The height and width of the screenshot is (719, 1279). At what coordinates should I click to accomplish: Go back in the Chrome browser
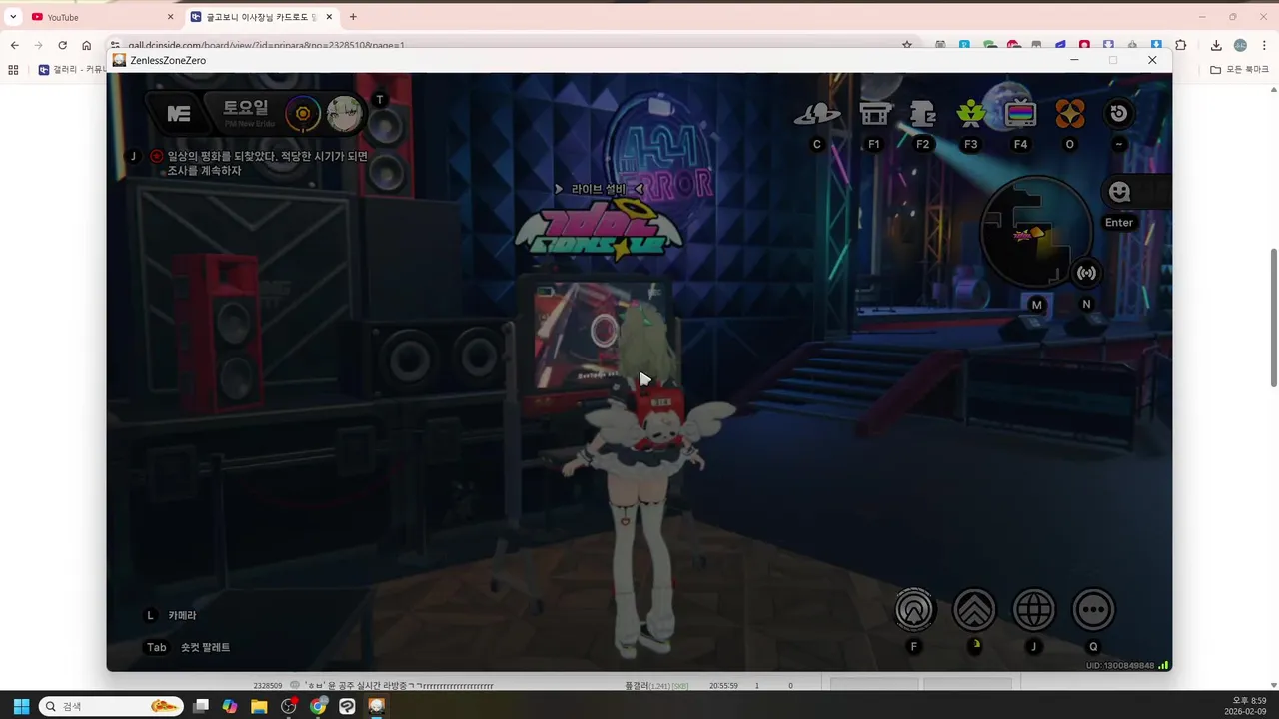[x=14, y=45]
